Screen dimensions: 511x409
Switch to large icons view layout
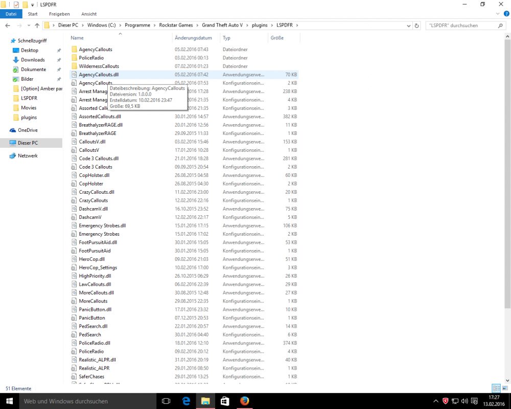[x=505, y=388]
